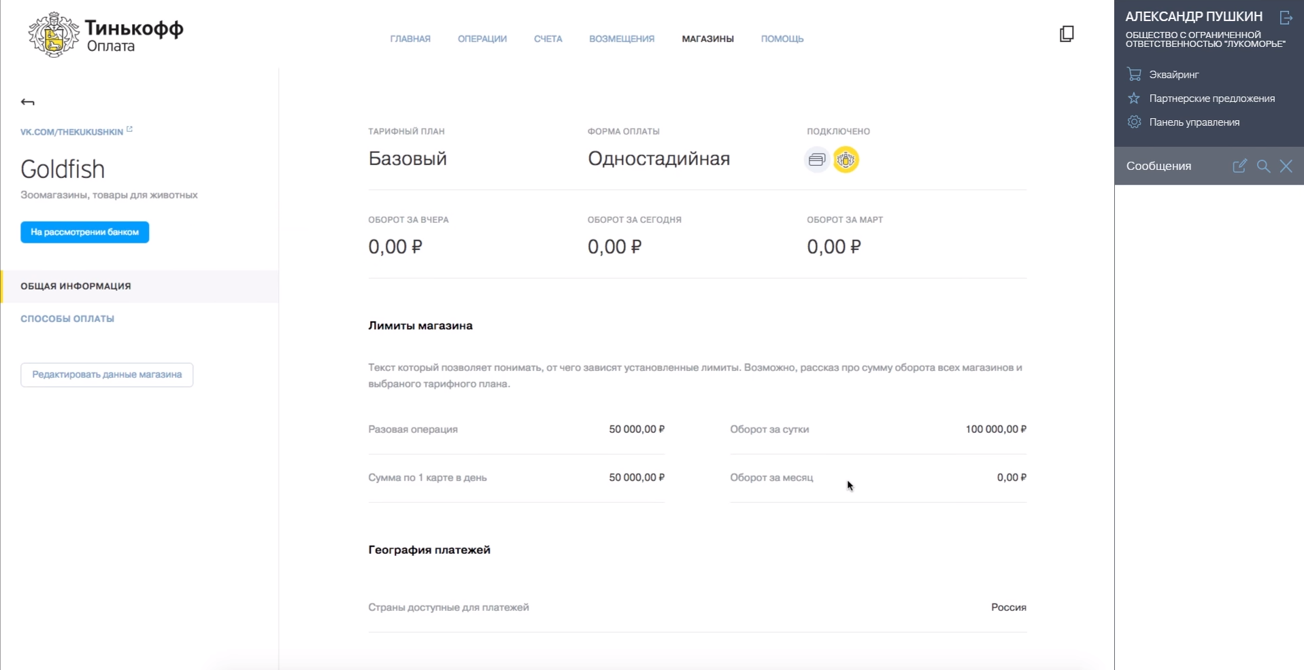
Task: Click the Оборот за сутки limit value
Action: click(996, 429)
